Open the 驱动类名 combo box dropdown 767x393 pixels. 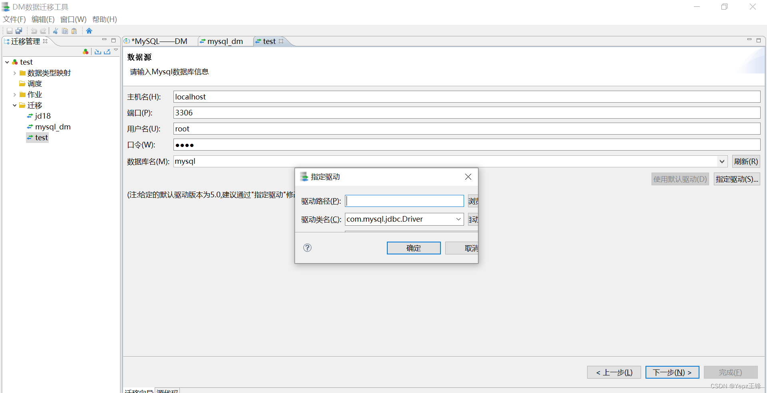tap(458, 219)
